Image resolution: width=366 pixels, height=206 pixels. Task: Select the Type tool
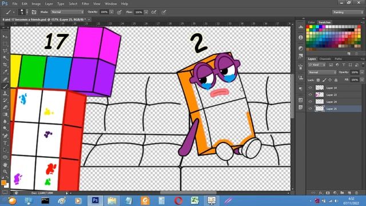tap(5, 143)
